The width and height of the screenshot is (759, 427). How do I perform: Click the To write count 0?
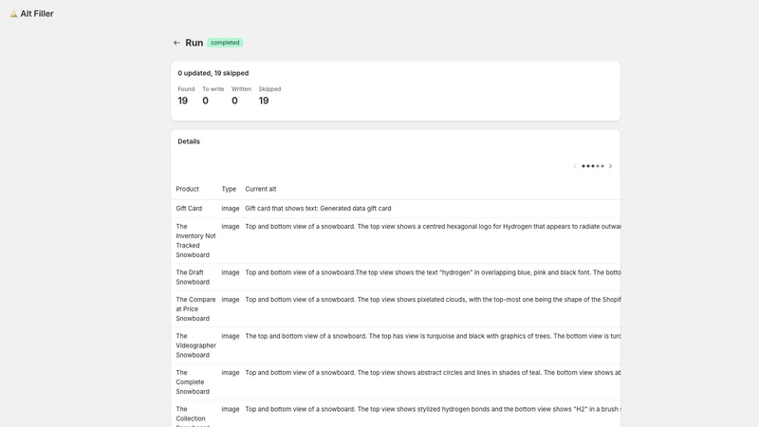tap(205, 101)
